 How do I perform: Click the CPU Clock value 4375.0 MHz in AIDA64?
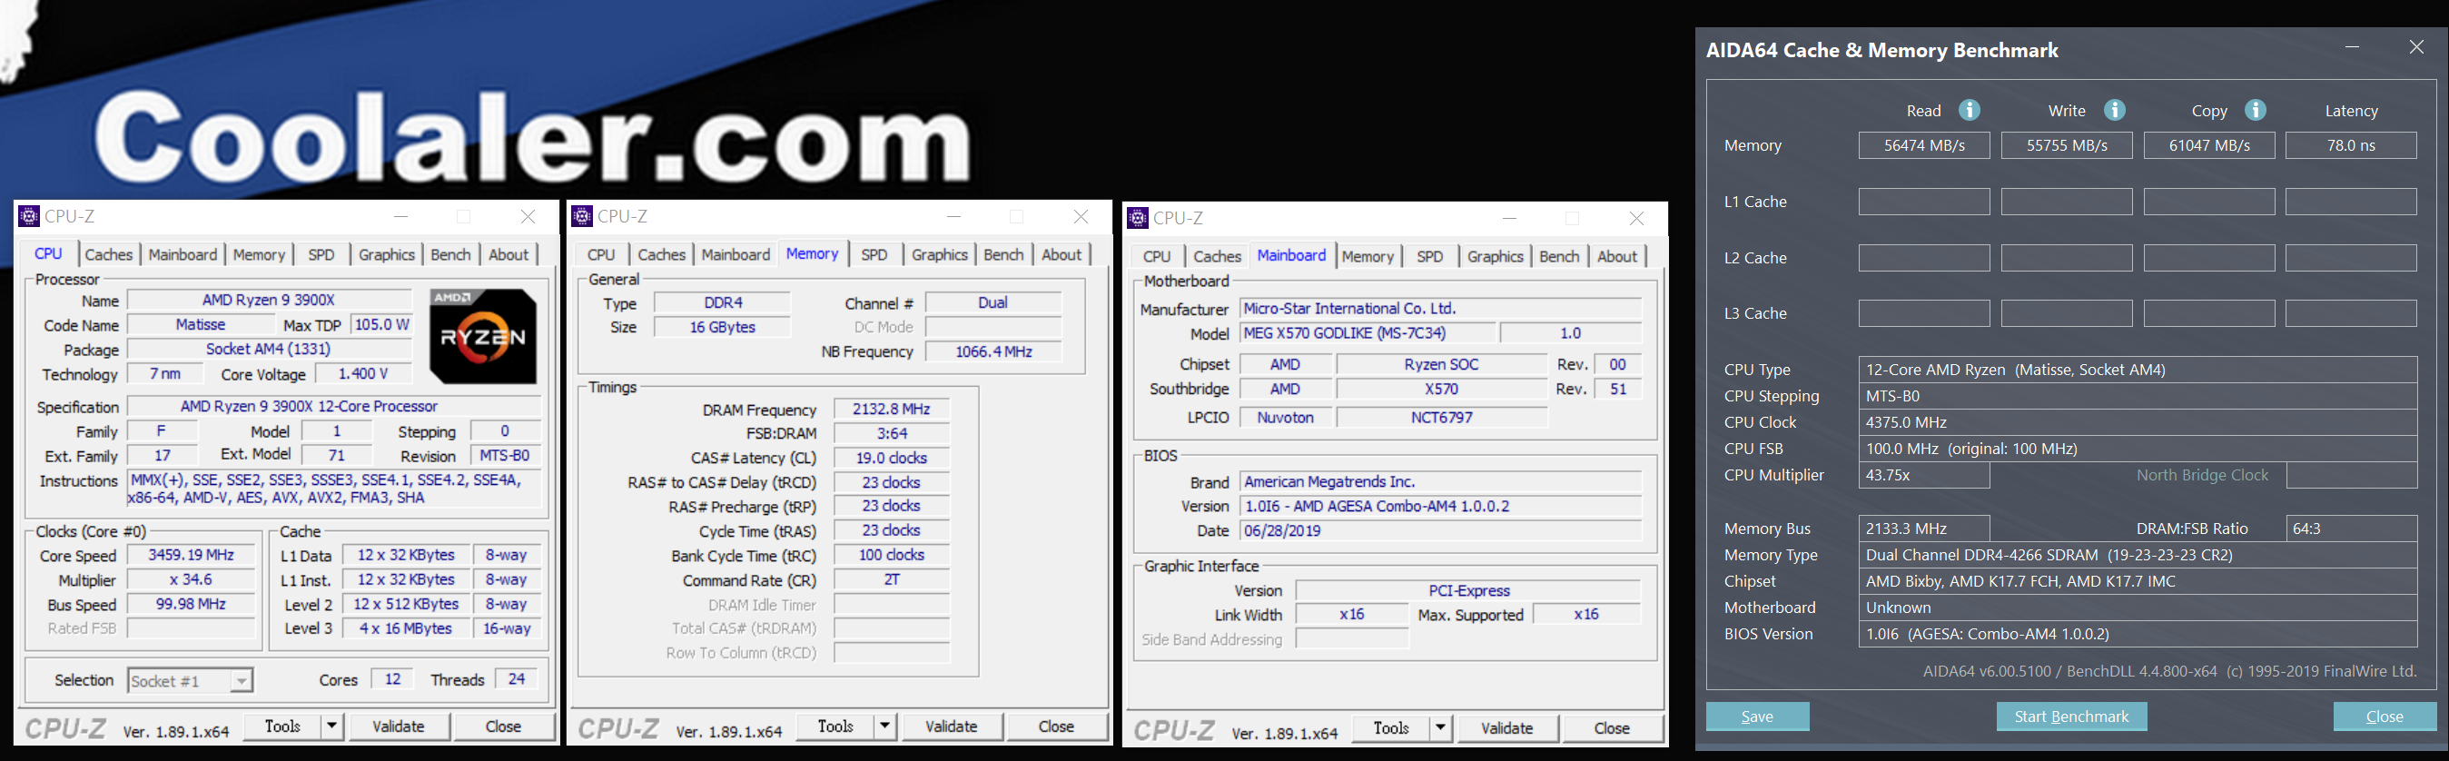coord(2138,422)
